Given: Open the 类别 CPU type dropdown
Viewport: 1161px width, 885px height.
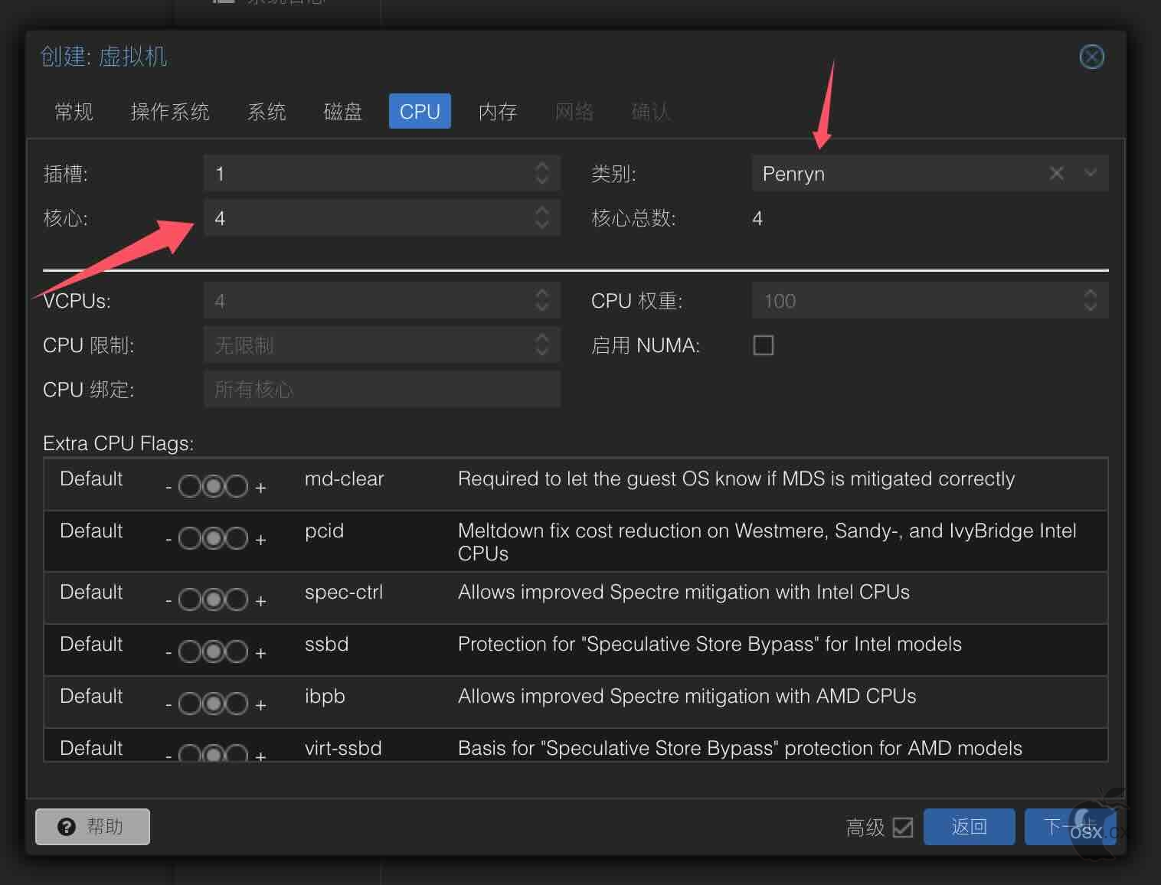Looking at the screenshot, I should [1091, 174].
